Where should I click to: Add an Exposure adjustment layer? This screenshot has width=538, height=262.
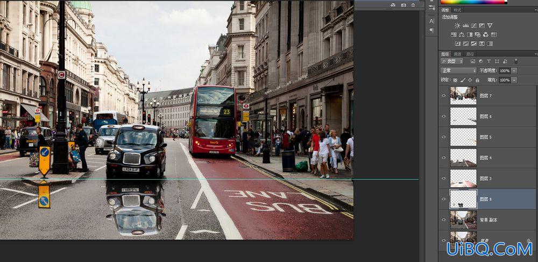tap(482, 25)
